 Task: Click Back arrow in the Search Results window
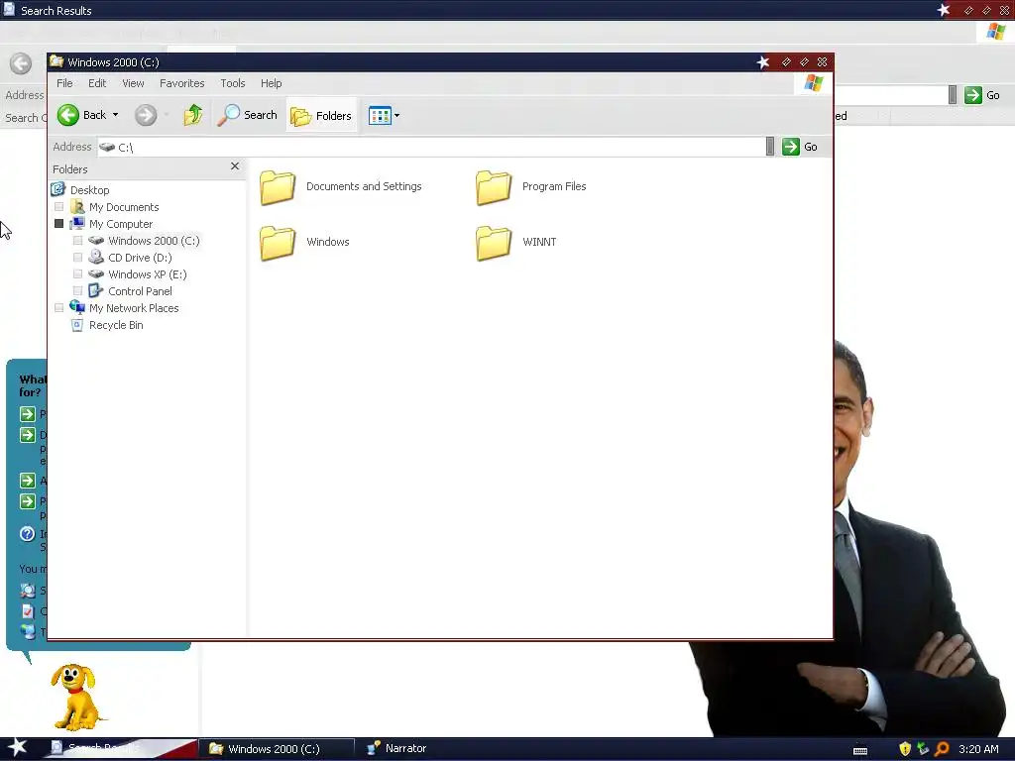tap(21, 63)
